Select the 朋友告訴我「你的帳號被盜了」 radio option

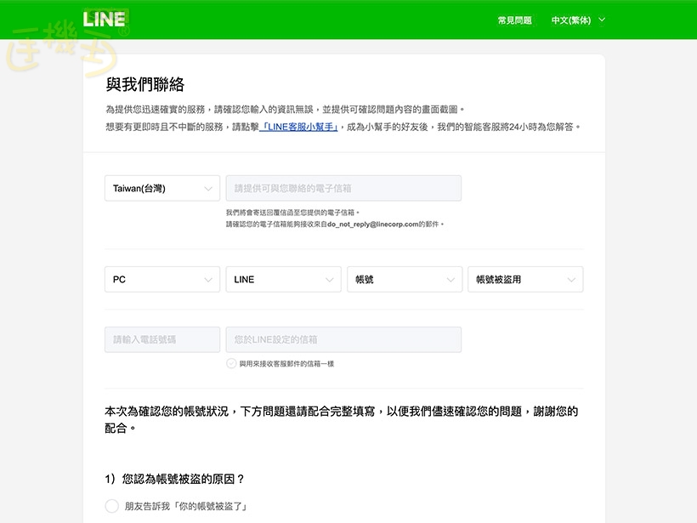pos(111,506)
